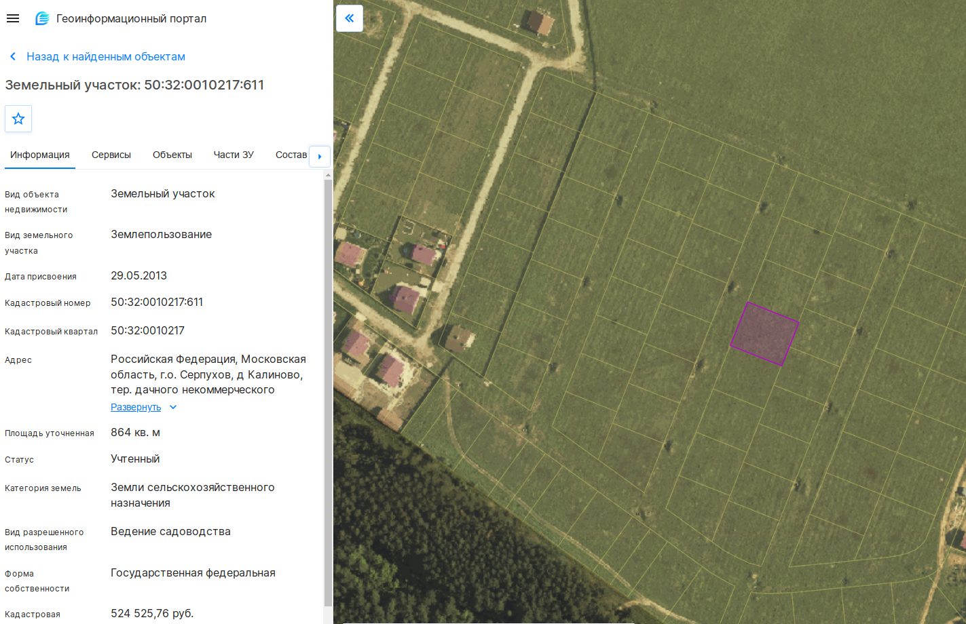The width and height of the screenshot is (966, 624).
Task: Click the value Ведение садоводства
Action: [x=171, y=532]
